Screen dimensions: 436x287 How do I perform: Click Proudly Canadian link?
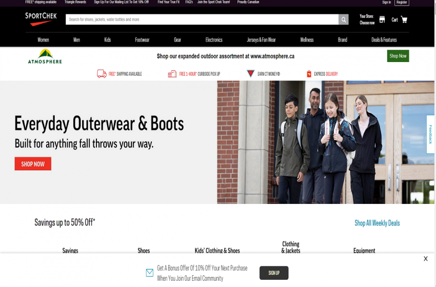coord(248,2)
